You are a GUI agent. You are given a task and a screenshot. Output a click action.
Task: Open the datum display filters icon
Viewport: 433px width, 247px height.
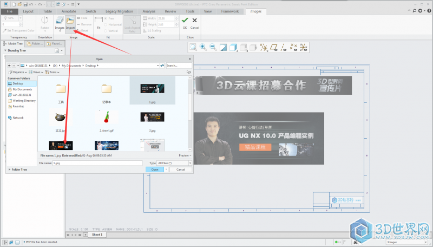pyautogui.click(x=264, y=48)
